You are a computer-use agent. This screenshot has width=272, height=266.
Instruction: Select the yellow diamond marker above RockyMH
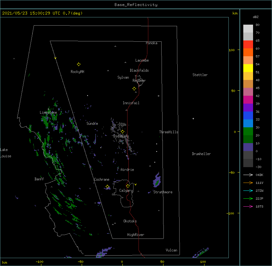(x=79, y=64)
